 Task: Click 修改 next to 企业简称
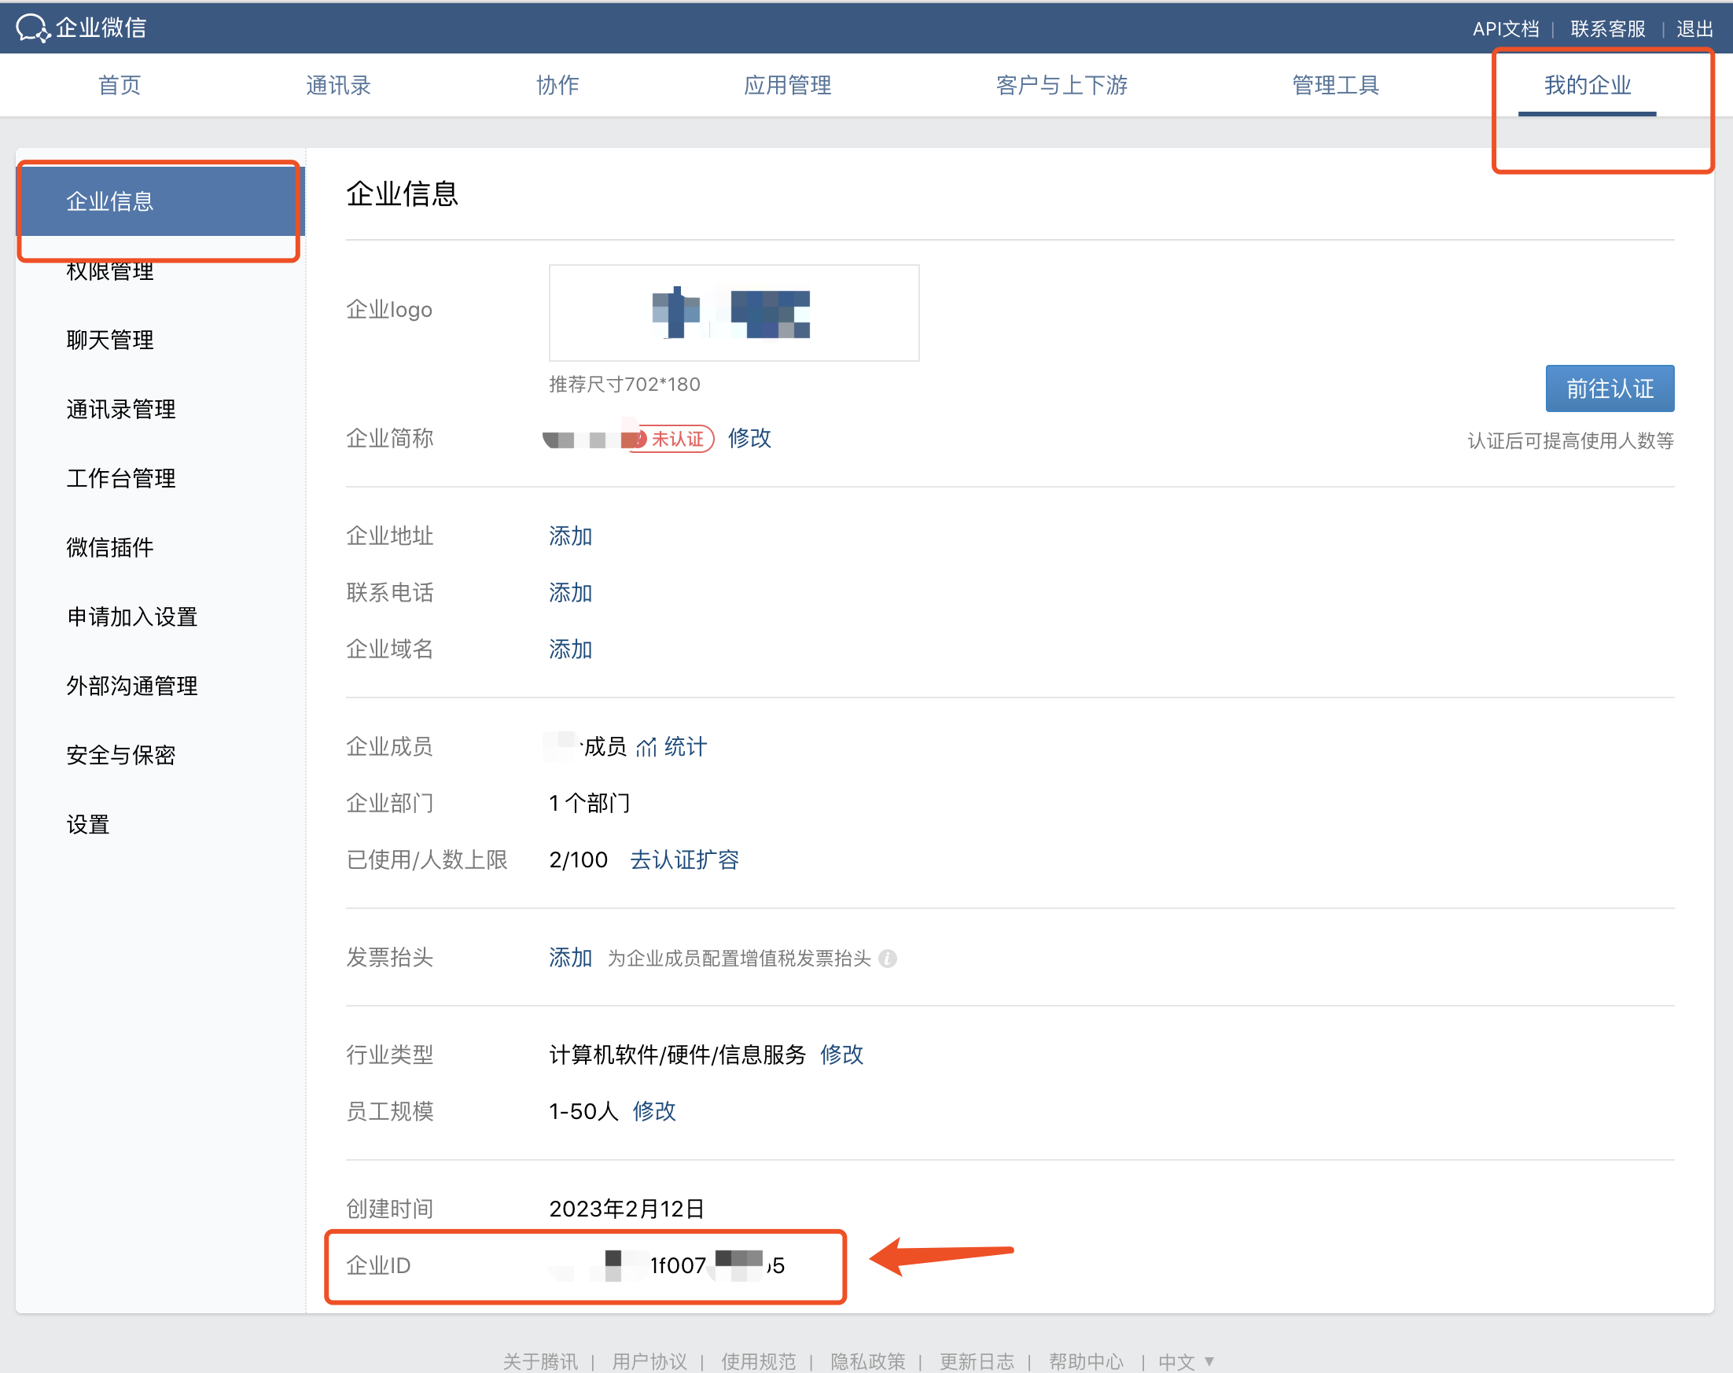point(749,438)
